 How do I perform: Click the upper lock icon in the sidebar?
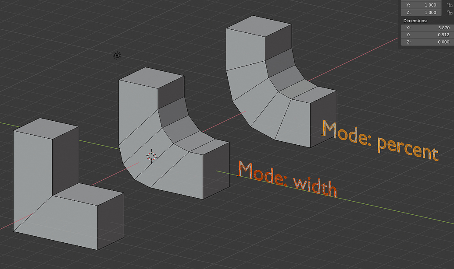point(450,5)
